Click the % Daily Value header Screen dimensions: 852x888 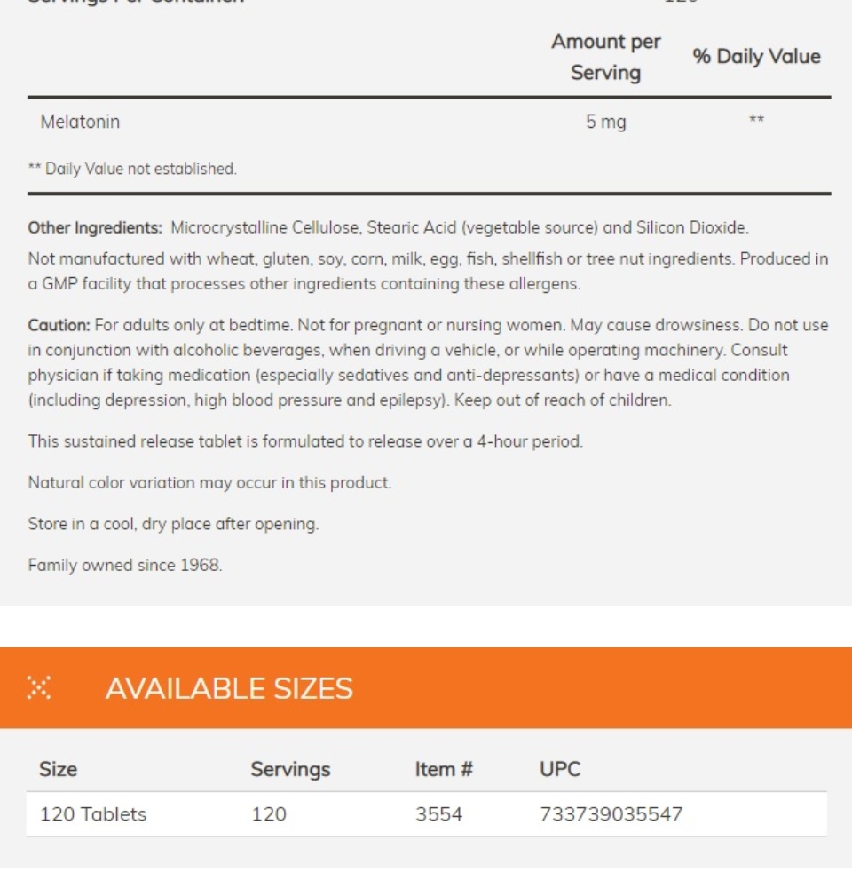(x=756, y=57)
